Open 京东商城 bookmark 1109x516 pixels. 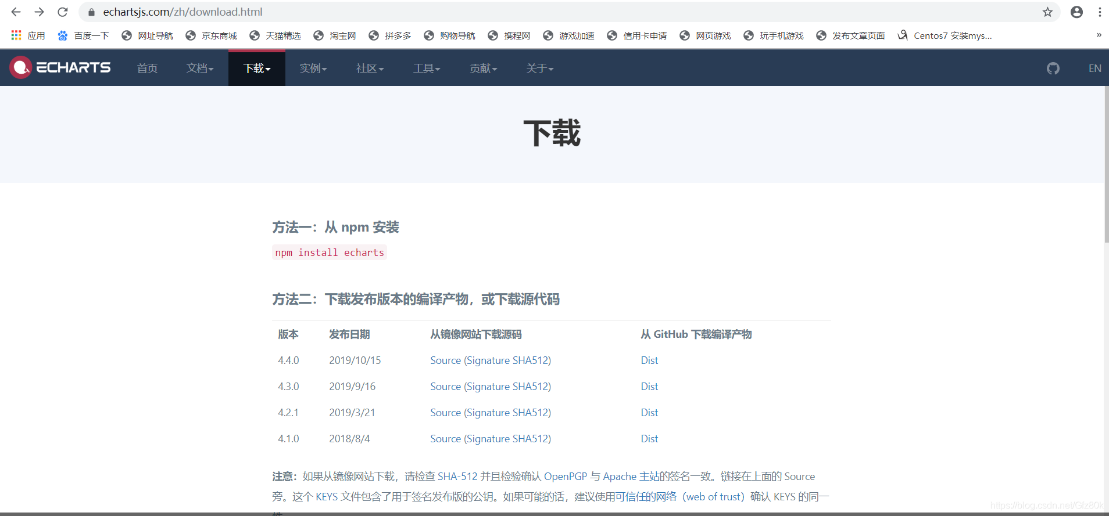(211, 35)
